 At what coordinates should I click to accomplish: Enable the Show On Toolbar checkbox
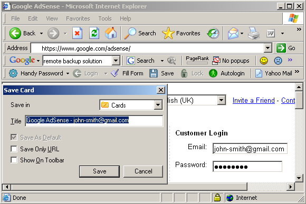pos(14,160)
